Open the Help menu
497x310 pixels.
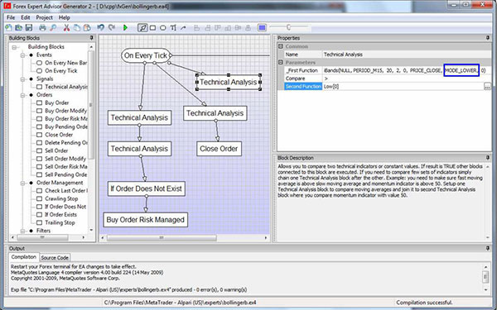[65, 17]
